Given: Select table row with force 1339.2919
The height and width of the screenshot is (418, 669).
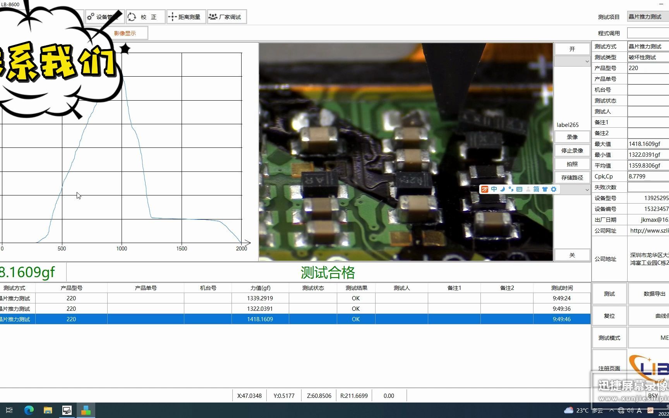Looking at the screenshot, I should [295, 298].
